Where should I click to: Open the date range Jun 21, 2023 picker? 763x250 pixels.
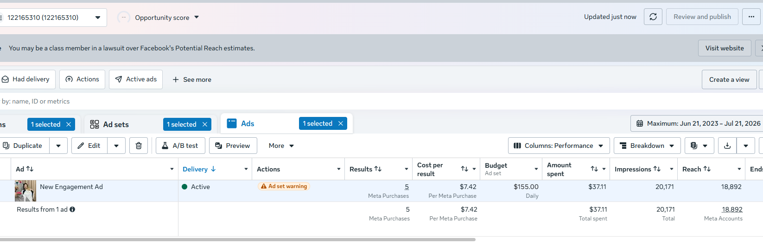pyautogui.click(x=697, y=123)
